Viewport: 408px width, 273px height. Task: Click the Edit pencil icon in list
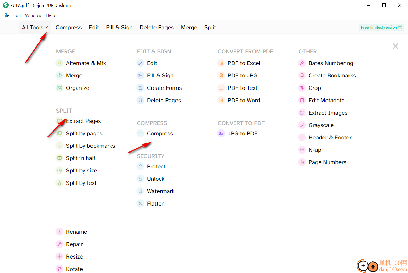[140, 63]
